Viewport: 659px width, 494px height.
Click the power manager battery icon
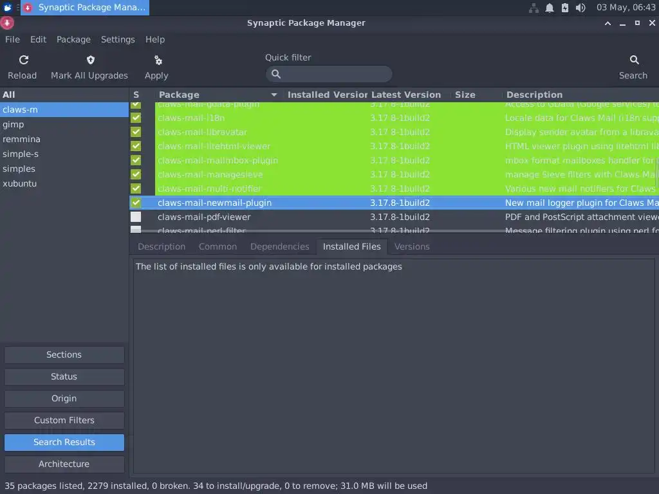[x=565, y=8]
